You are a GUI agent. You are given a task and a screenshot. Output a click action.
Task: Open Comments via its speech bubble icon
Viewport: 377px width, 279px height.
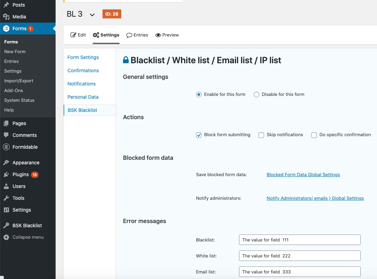point(6,135)
